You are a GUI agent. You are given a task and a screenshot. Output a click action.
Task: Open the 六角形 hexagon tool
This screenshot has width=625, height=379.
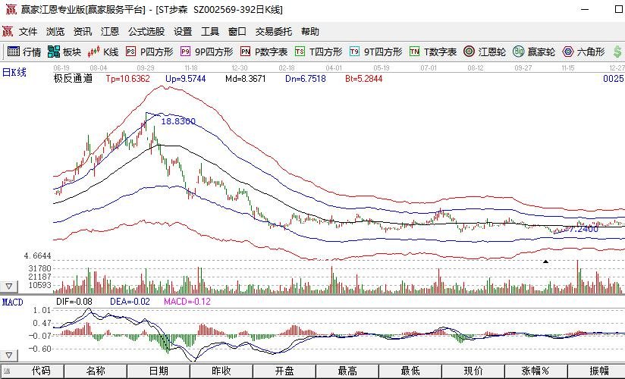pyautogui.click(x=583, y=52)
